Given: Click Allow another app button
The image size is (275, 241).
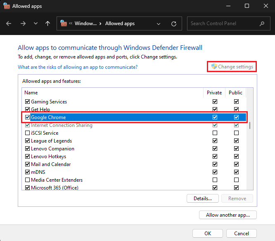Looking at the screenshot, I should coord(228,215).
